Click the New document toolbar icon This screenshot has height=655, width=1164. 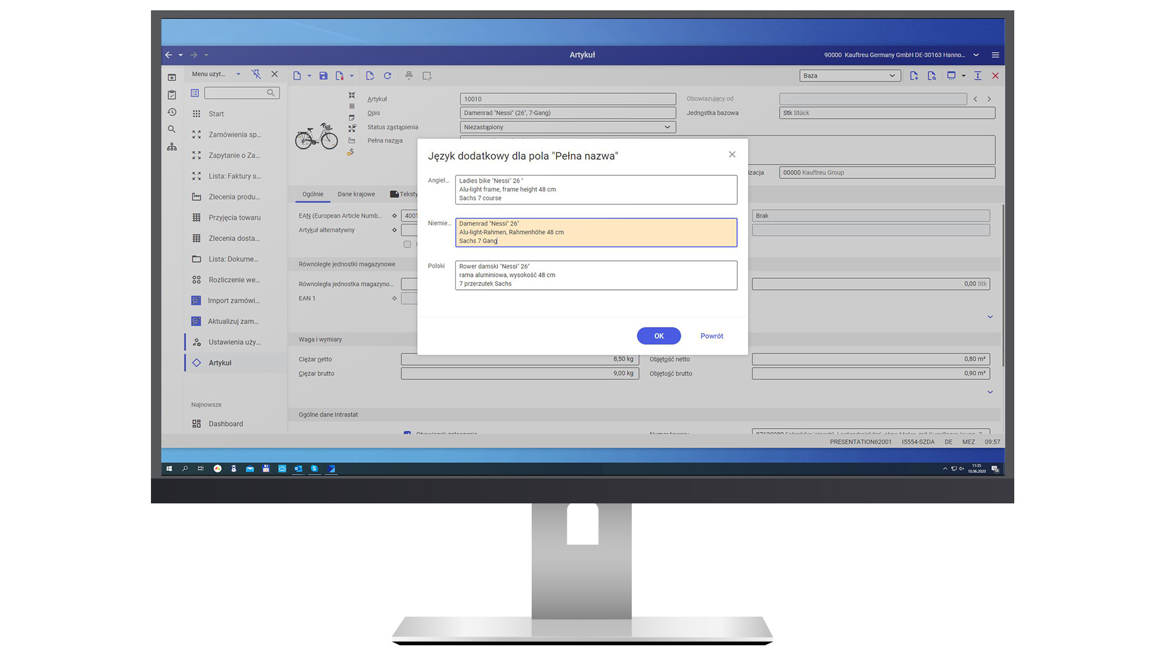[x=297, y=76]
